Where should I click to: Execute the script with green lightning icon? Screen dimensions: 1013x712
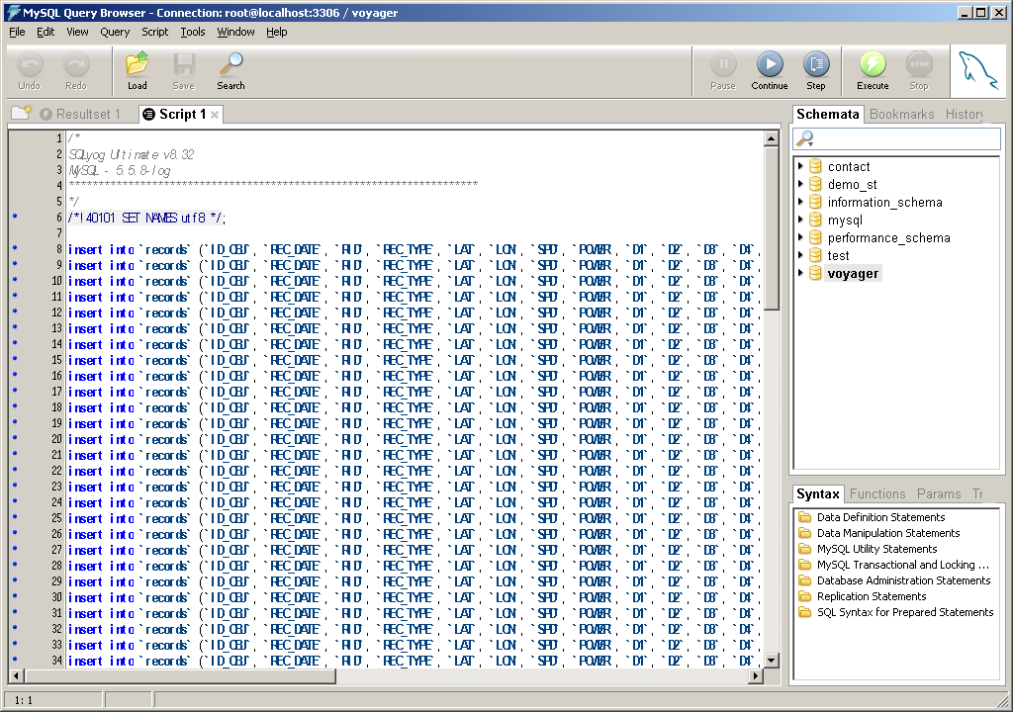(873, 64)
